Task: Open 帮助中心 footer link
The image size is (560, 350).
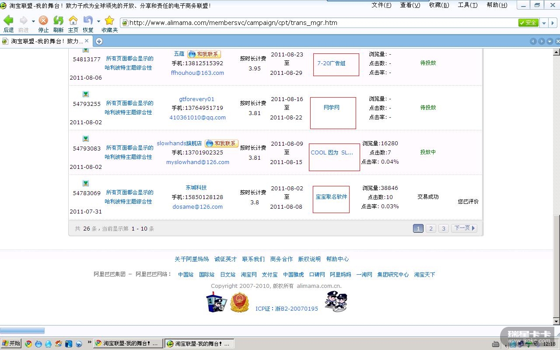Action: [x=337, y=259]
